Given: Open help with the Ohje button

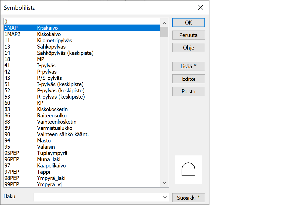Looking at the screenshot, I should [x=188, y=48].
